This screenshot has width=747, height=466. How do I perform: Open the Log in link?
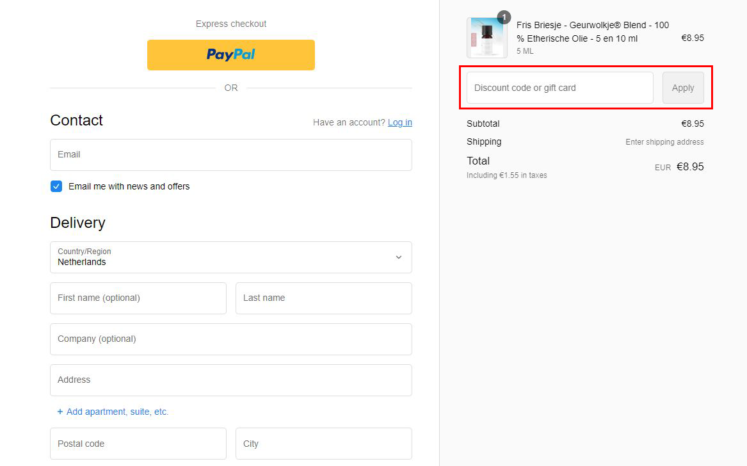(x=399, y=122)
